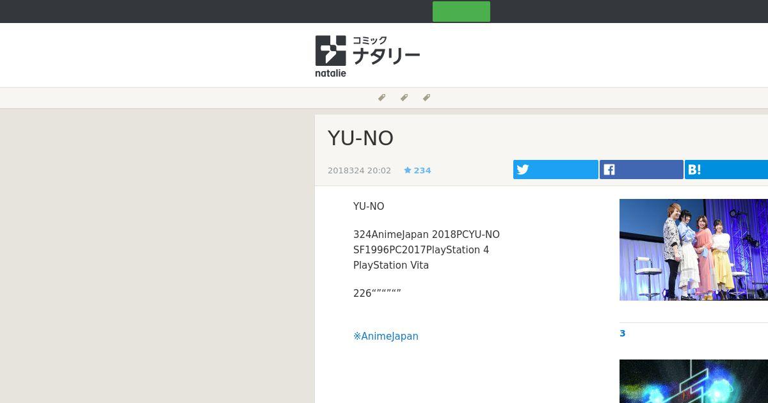Open the blue glowing image thumbnail
The image size is (768, 403).
point(694,381)
